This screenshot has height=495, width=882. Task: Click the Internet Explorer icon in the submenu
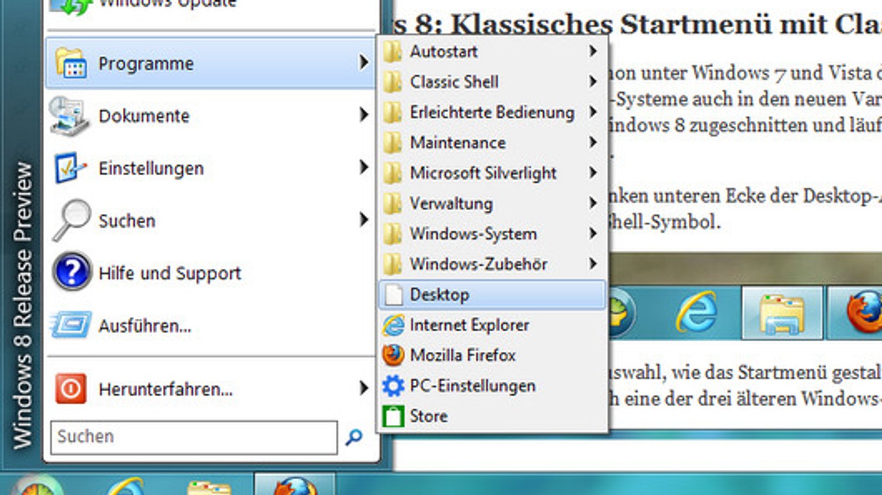(393, 325)
